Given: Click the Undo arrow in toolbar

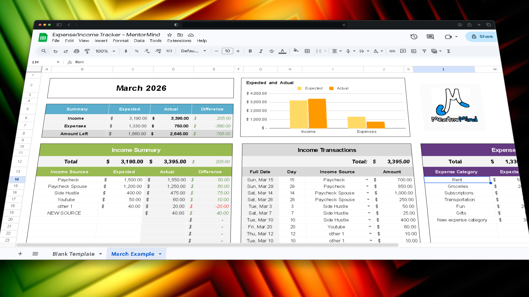Looking at the screenshot, I should pyautogui.click(x=55, y=51).
